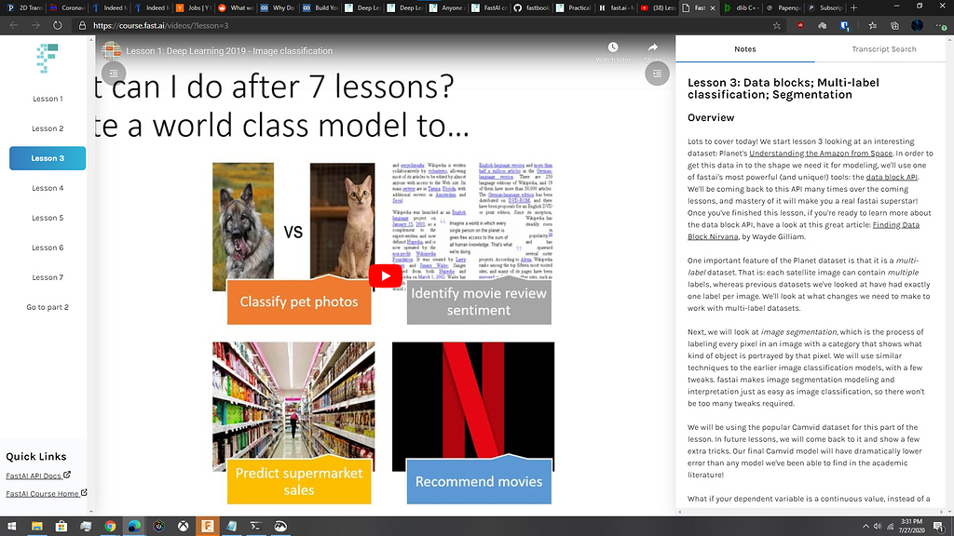Add the page to favorites with the star

[777, 26]
